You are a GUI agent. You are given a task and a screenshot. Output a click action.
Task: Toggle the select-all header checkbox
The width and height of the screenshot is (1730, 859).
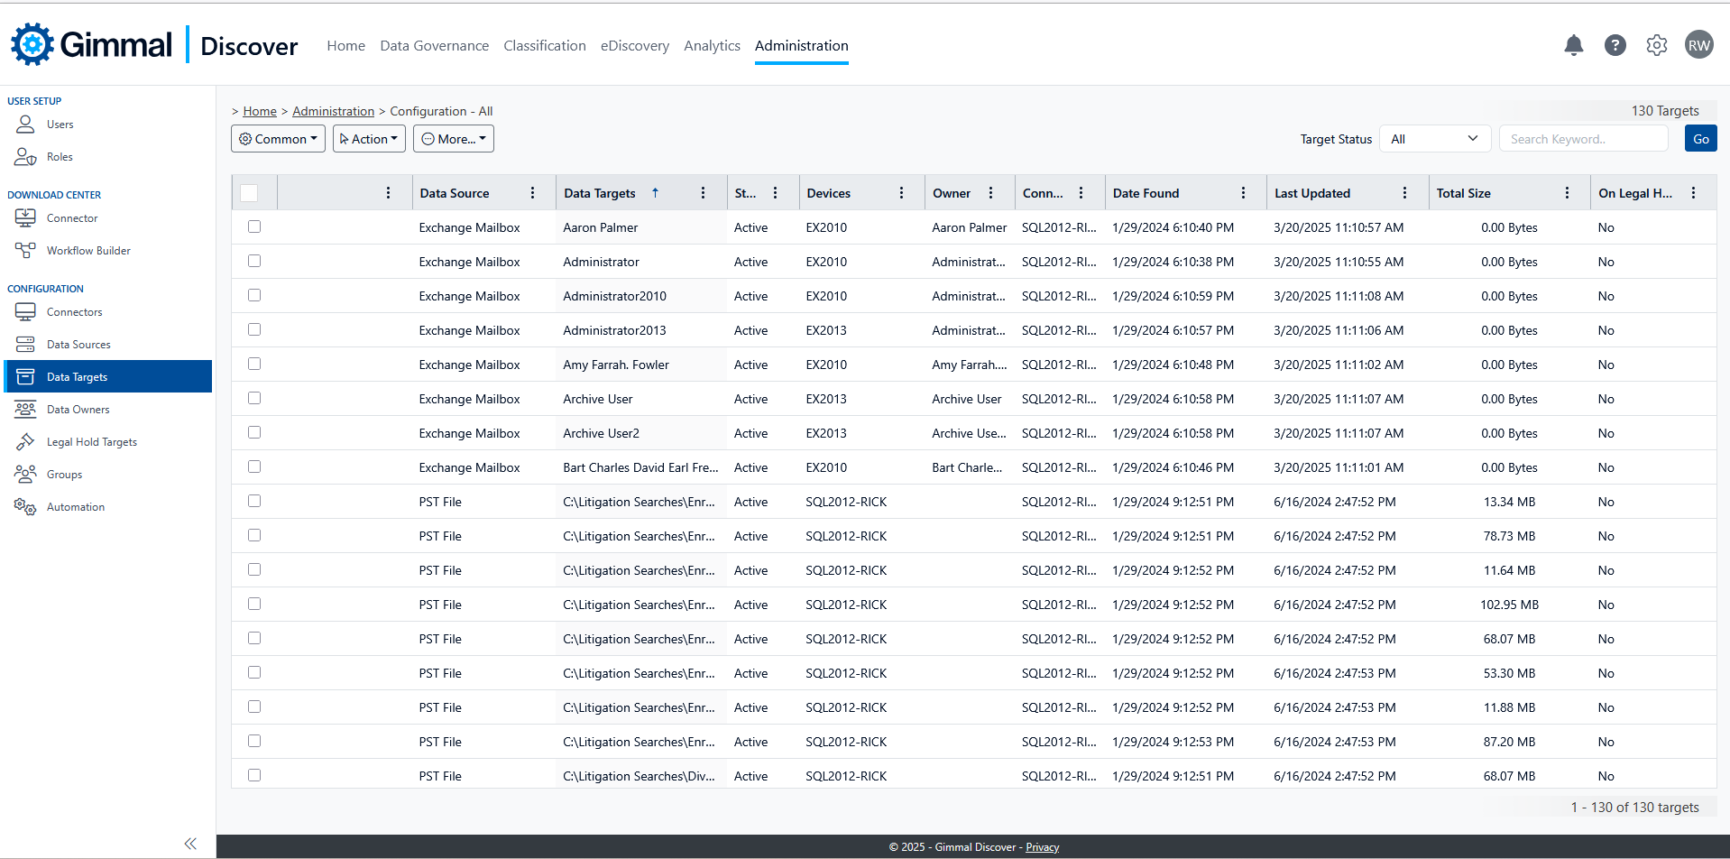[249, 193]
